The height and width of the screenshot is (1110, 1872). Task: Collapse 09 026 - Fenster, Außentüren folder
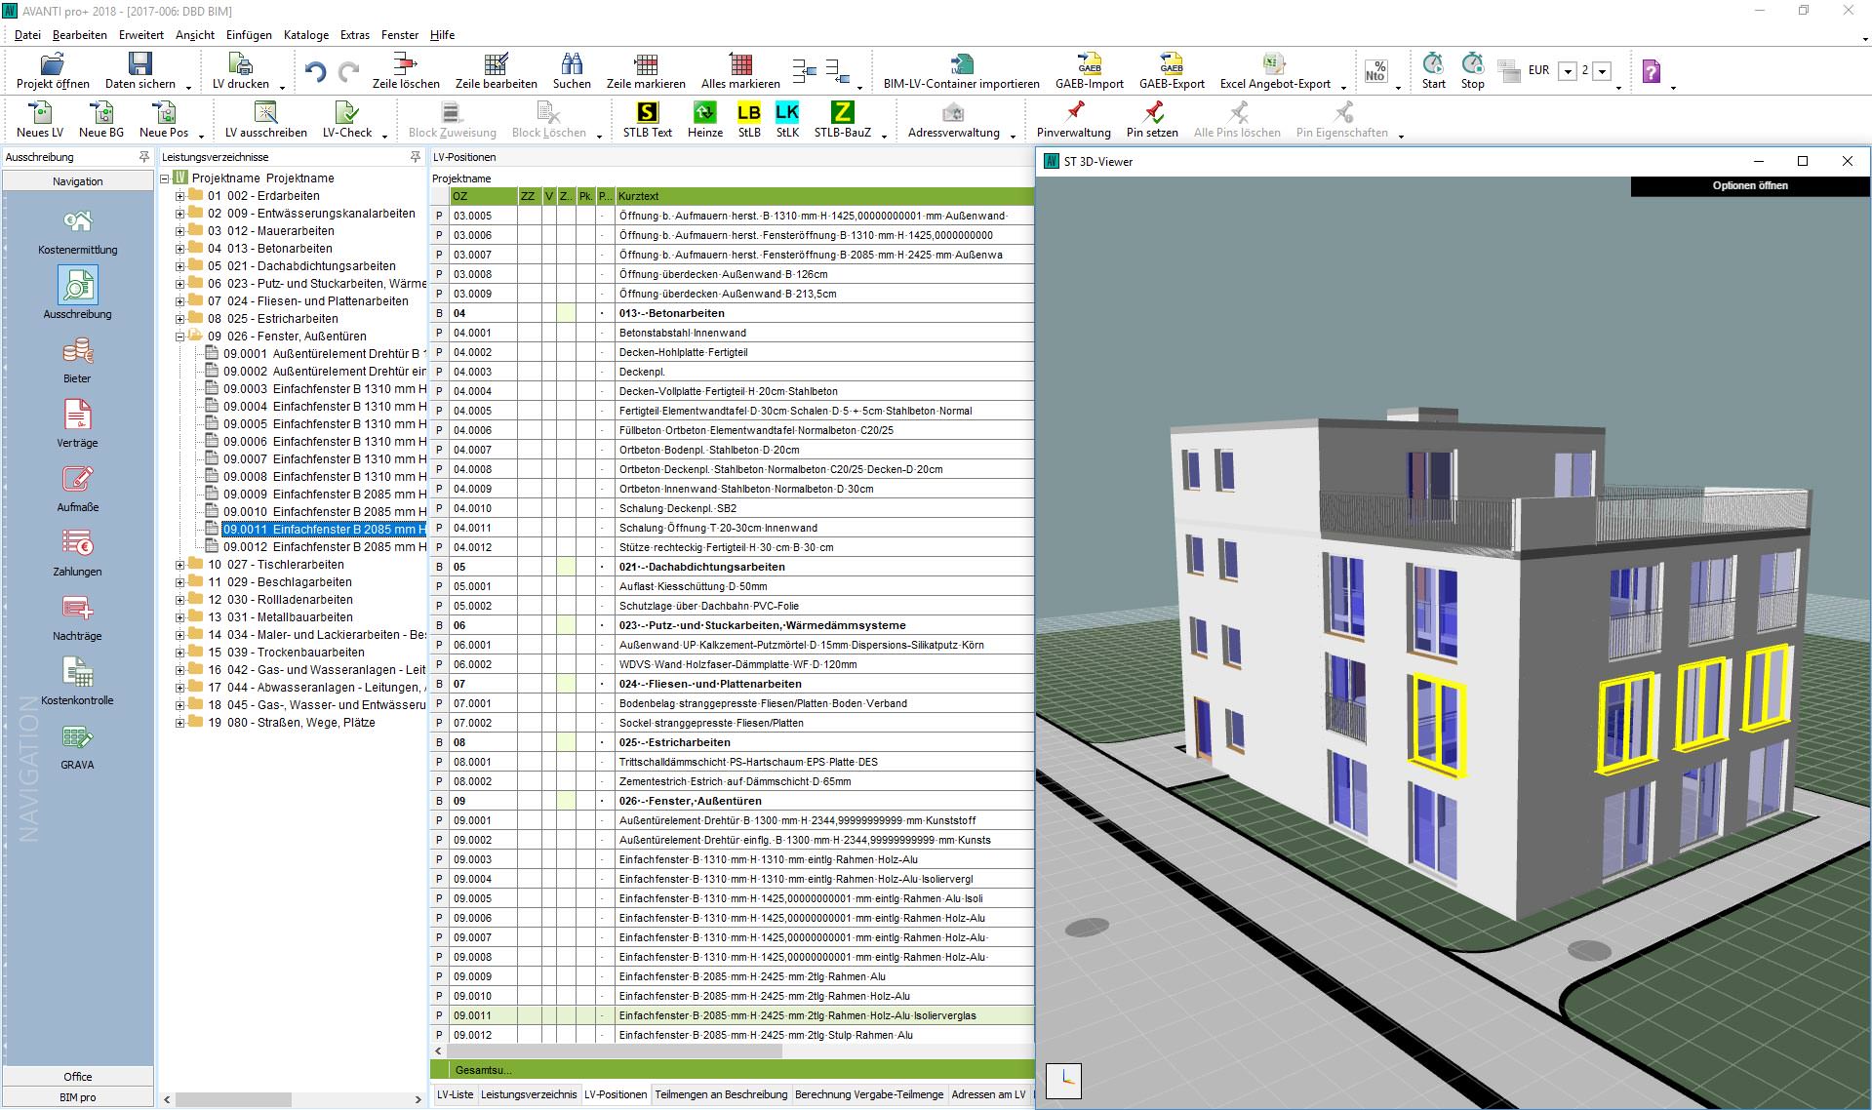(179, 337)
